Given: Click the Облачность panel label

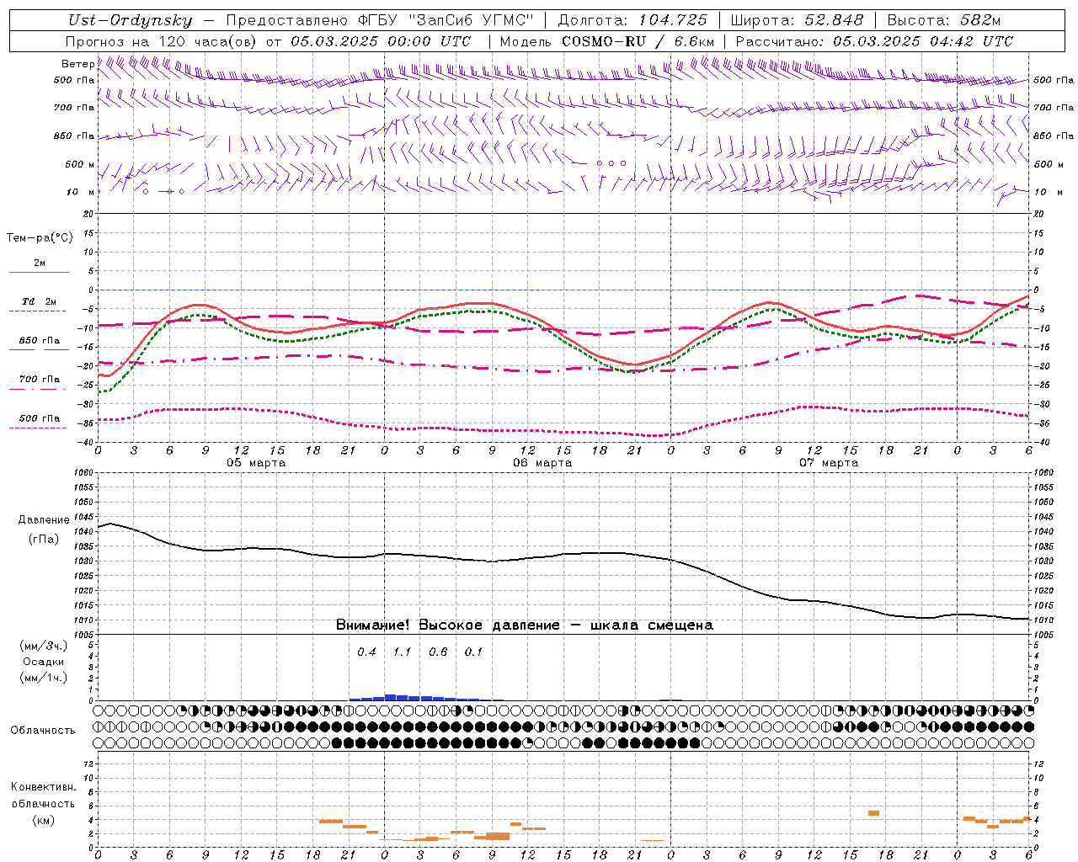Looking at the screenshot, I should (43, 731).
